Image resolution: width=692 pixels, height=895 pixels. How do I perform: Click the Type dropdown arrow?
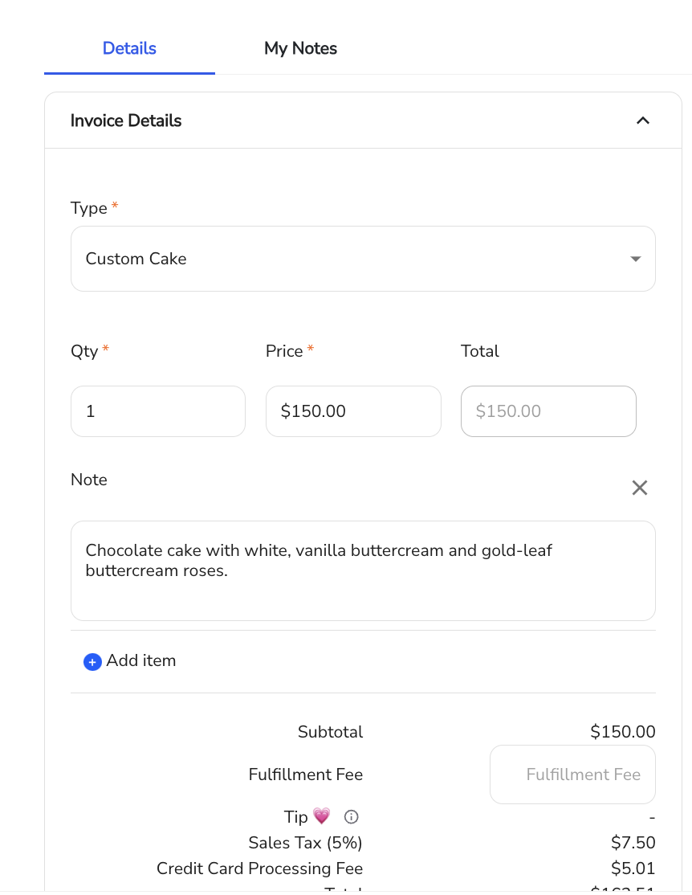[636, 259]
